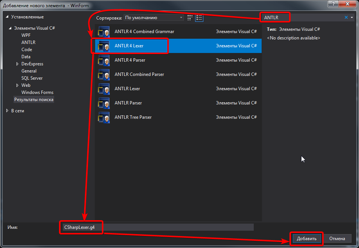This screenshot has width=359, height=248.
Task: Select the ANTLR category in tree
Action: [x=29, y=42]
